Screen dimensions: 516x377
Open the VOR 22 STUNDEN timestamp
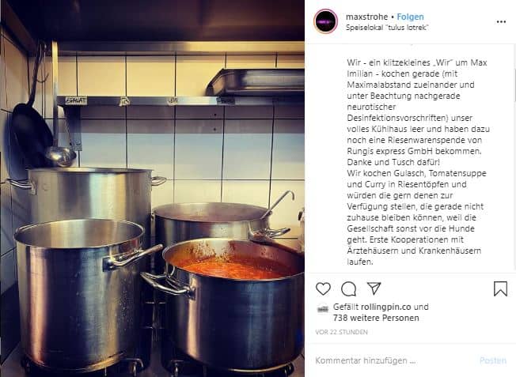point(341,332)
